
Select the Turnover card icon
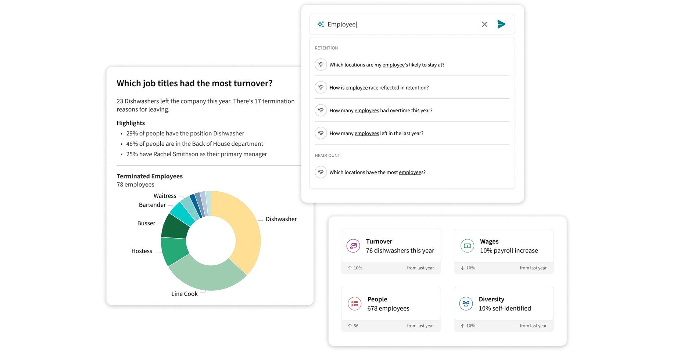tap(353, 246)
